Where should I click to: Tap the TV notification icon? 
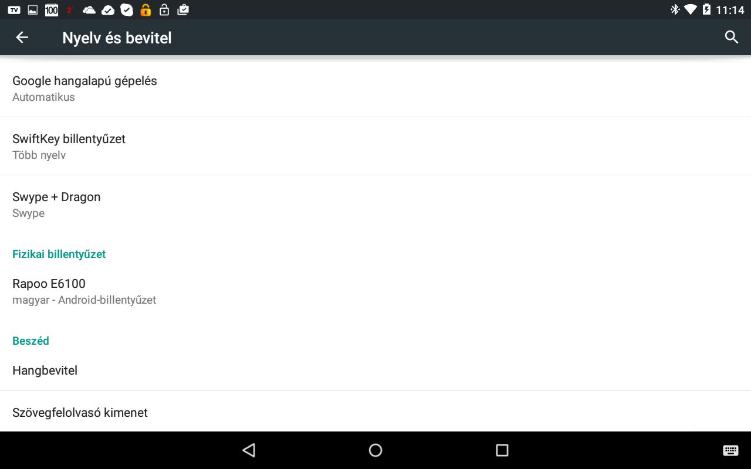(x=14, y=10)
